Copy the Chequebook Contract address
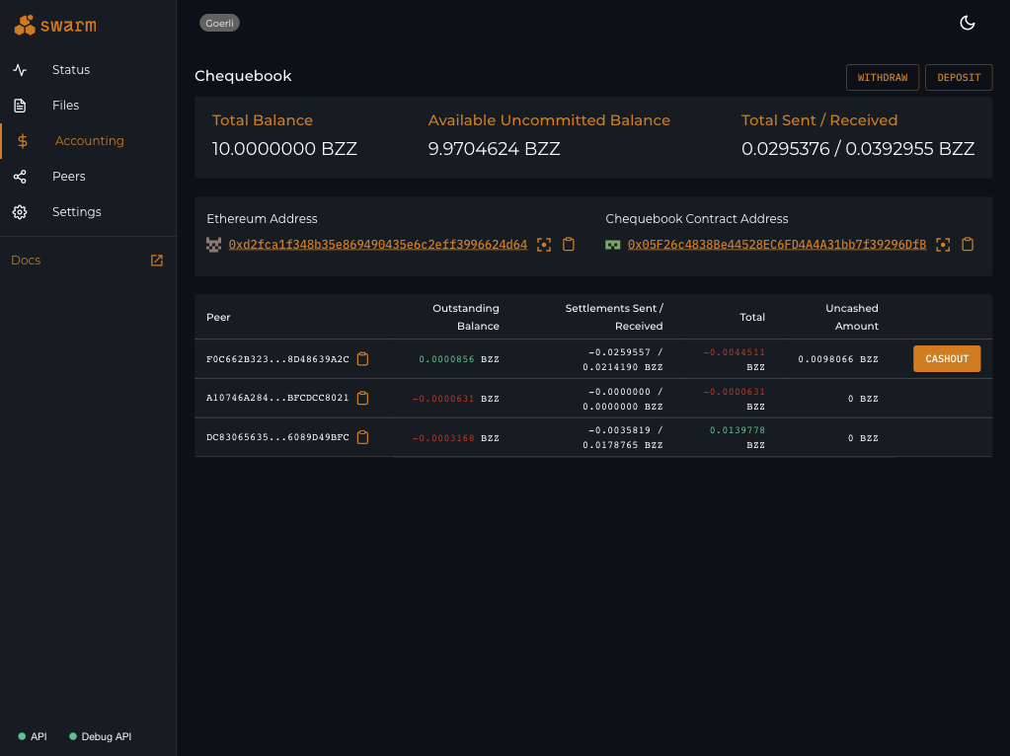 point(968,245)
